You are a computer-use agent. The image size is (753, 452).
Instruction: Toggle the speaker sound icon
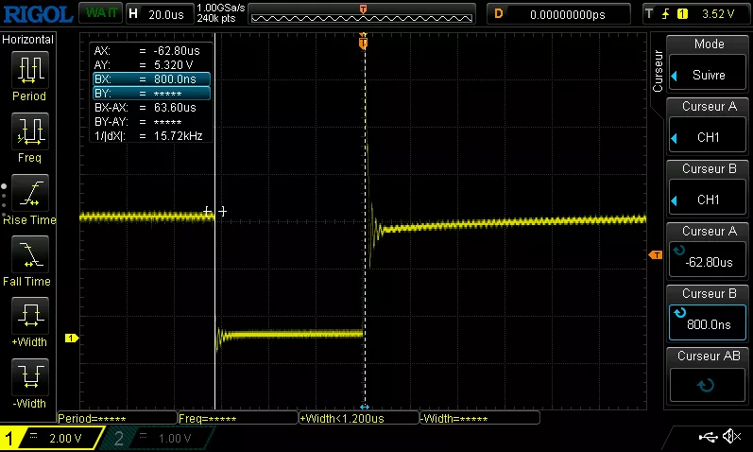pyautogui.click(x=731, y=436)
